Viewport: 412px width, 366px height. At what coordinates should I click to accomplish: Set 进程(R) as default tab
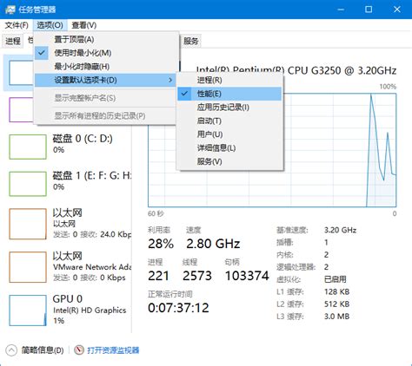click(229, 80)
